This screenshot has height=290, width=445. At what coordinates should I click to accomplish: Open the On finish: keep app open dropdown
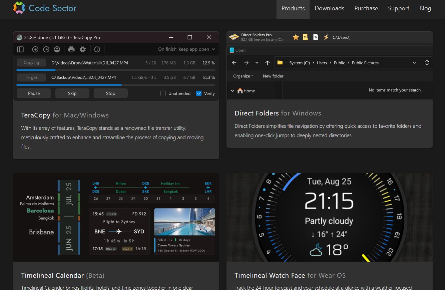pyautogui.click(x=186, y=49)
